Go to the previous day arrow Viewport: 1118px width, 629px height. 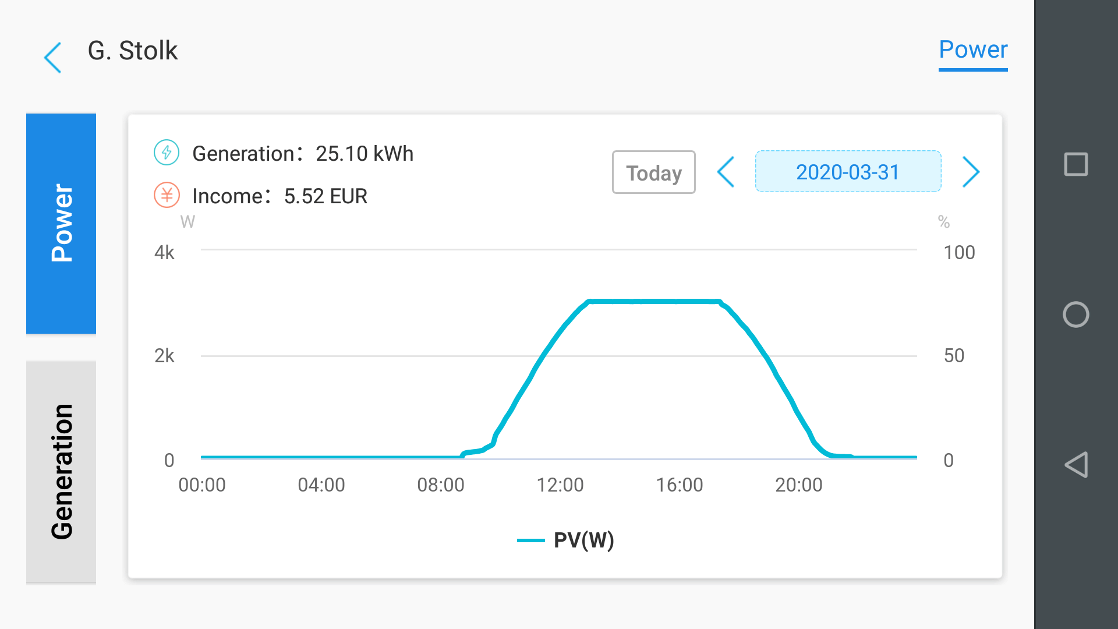pyautogui.click(x=726, y=172)
